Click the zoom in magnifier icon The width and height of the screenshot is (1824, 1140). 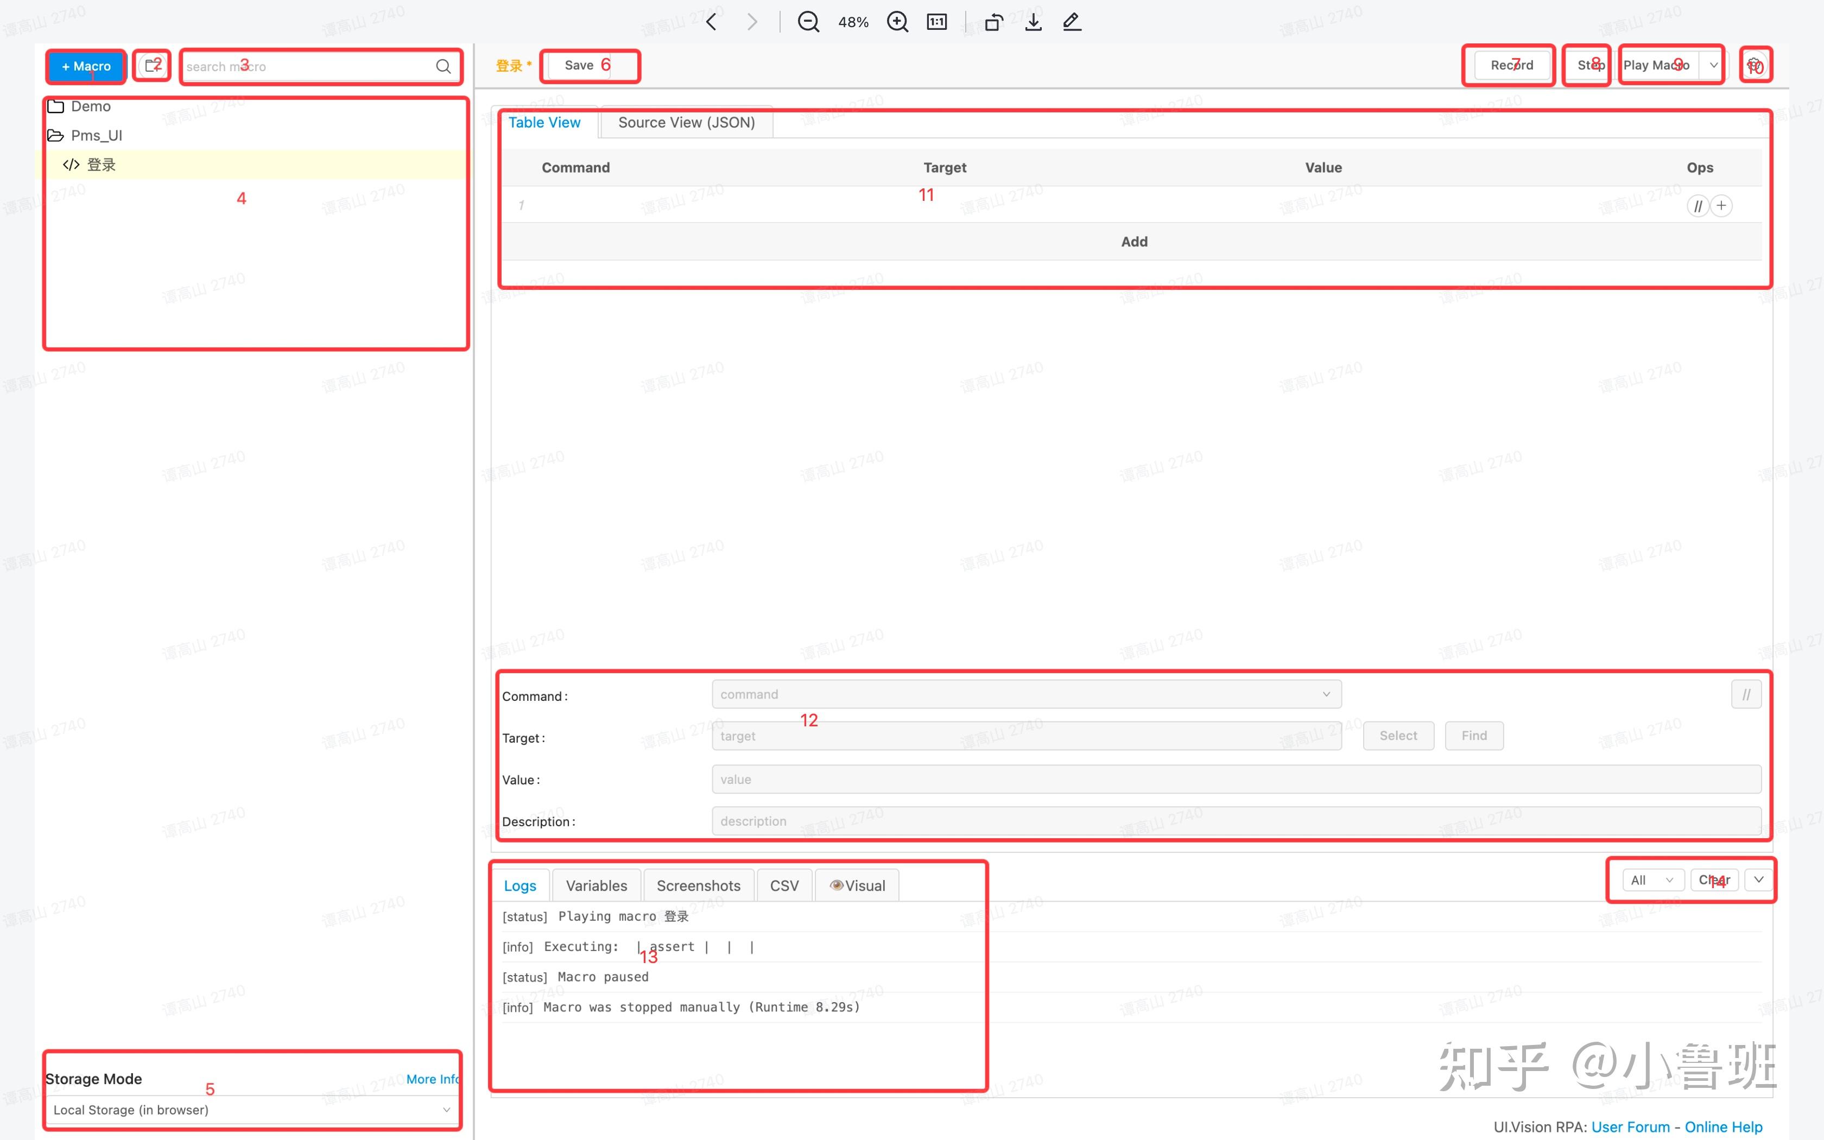click(x=897, y=22)
